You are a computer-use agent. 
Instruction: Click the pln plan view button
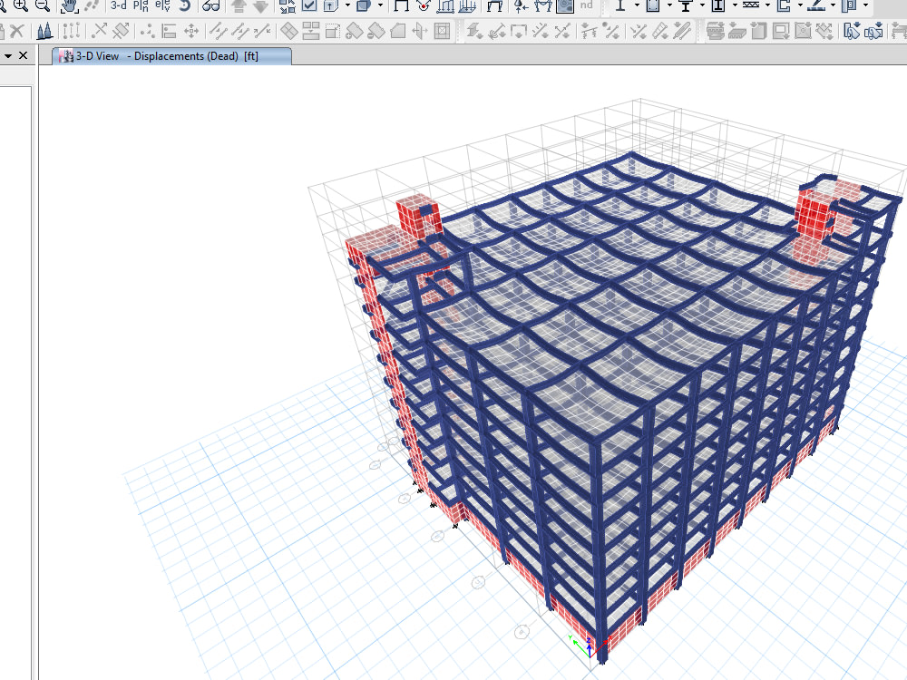point(139,7)
